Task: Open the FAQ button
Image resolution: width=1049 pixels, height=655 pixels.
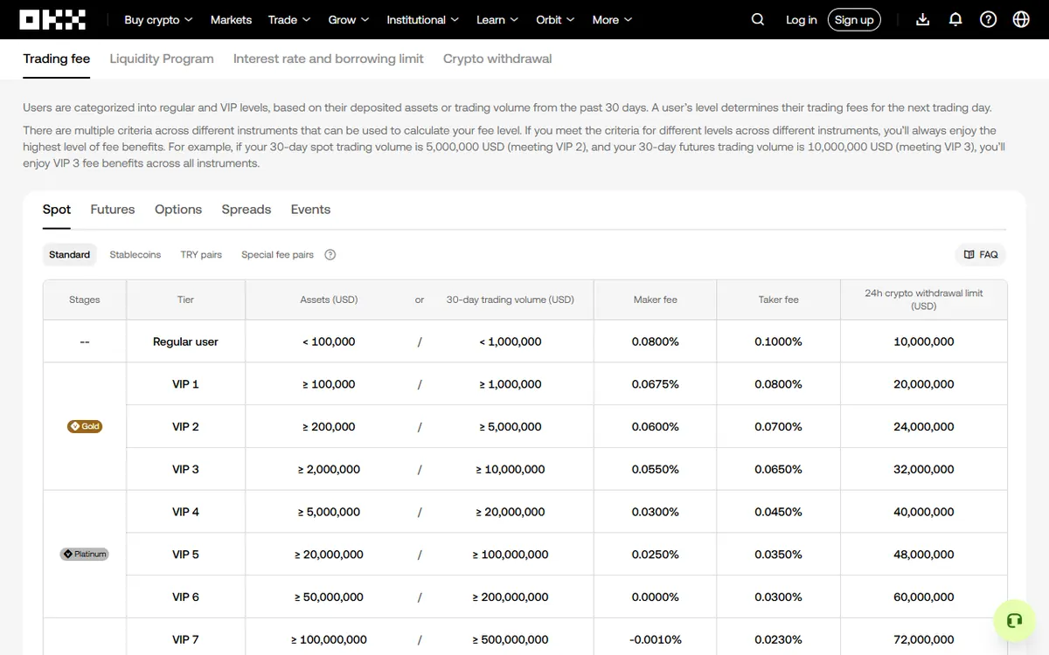Action: 981,255
